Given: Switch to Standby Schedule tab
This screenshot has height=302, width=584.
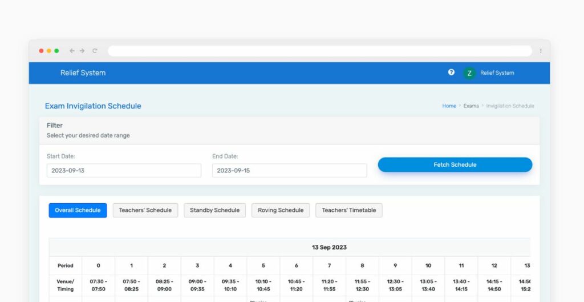Looking at the screenshot, I should click(x=214, y=210).
